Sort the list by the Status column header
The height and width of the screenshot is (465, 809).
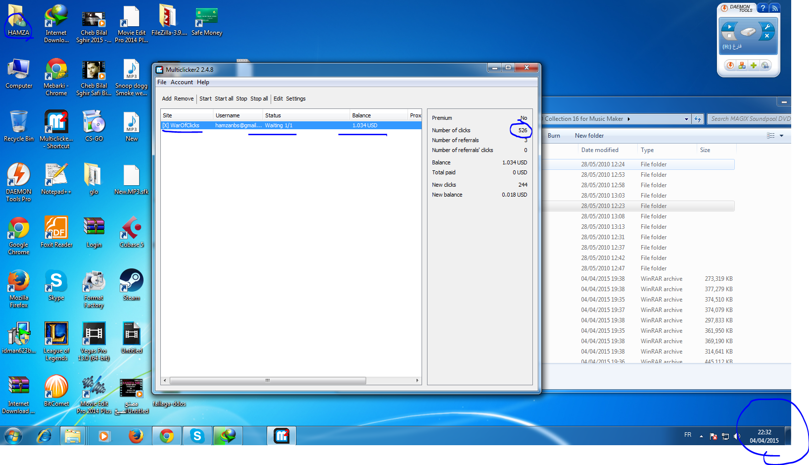(306, 115)
